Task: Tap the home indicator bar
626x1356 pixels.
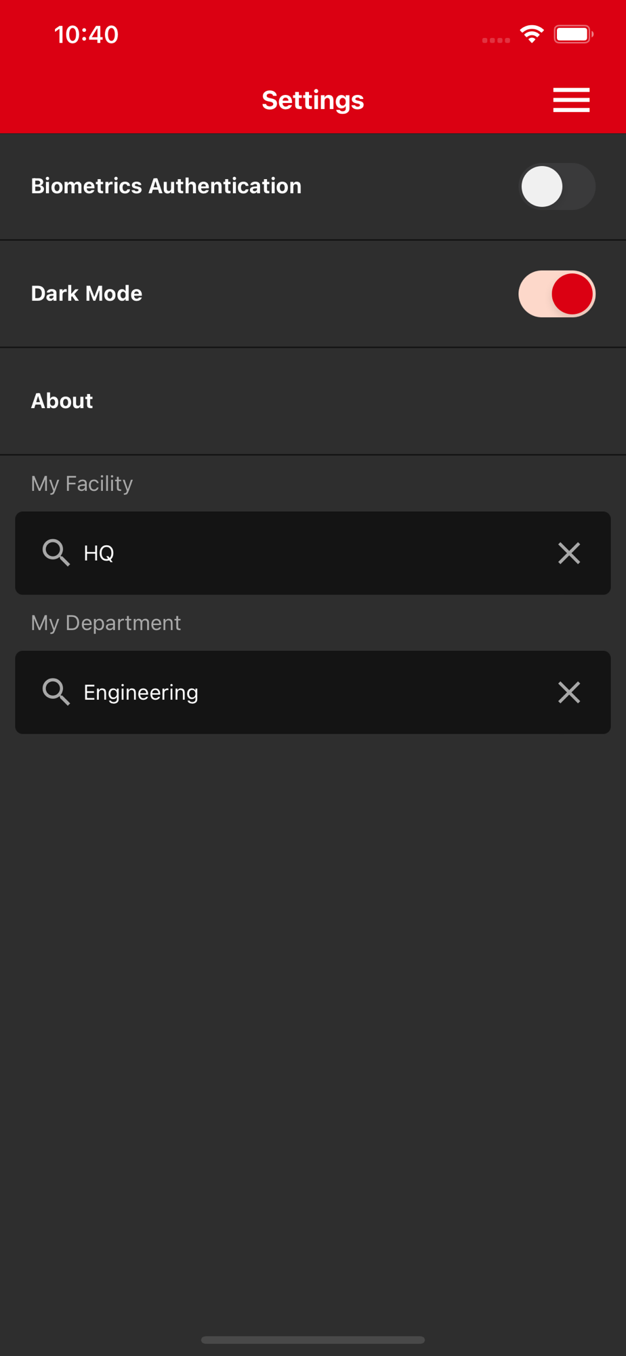Action: [313, 1340]
